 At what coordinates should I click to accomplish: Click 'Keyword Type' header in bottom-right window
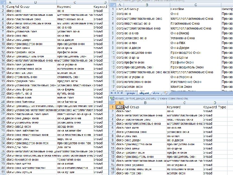215,107
